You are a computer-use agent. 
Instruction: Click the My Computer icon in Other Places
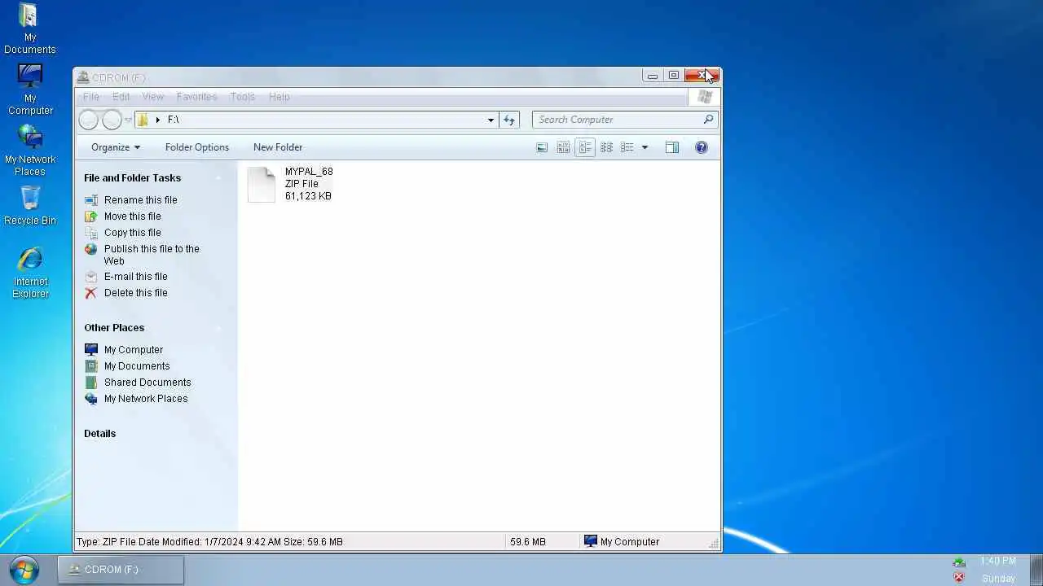(91, 350)
